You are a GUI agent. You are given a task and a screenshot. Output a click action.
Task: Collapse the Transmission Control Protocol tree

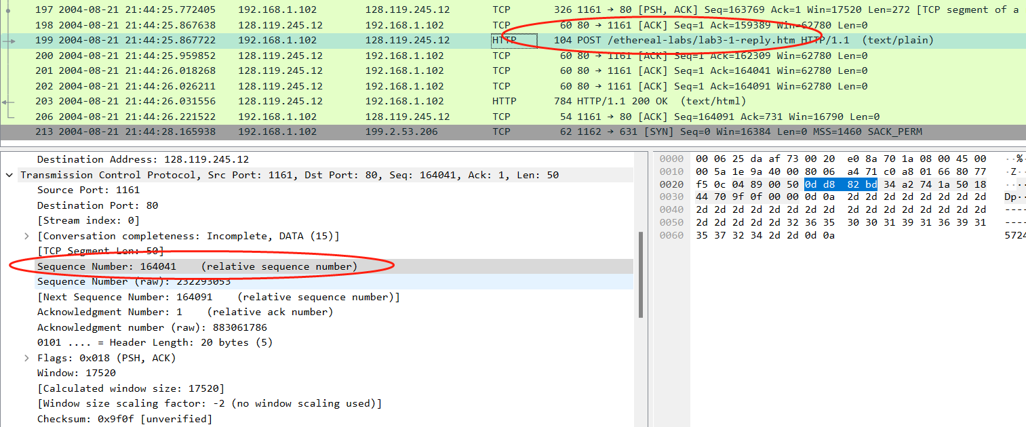(x=9, y=175)
